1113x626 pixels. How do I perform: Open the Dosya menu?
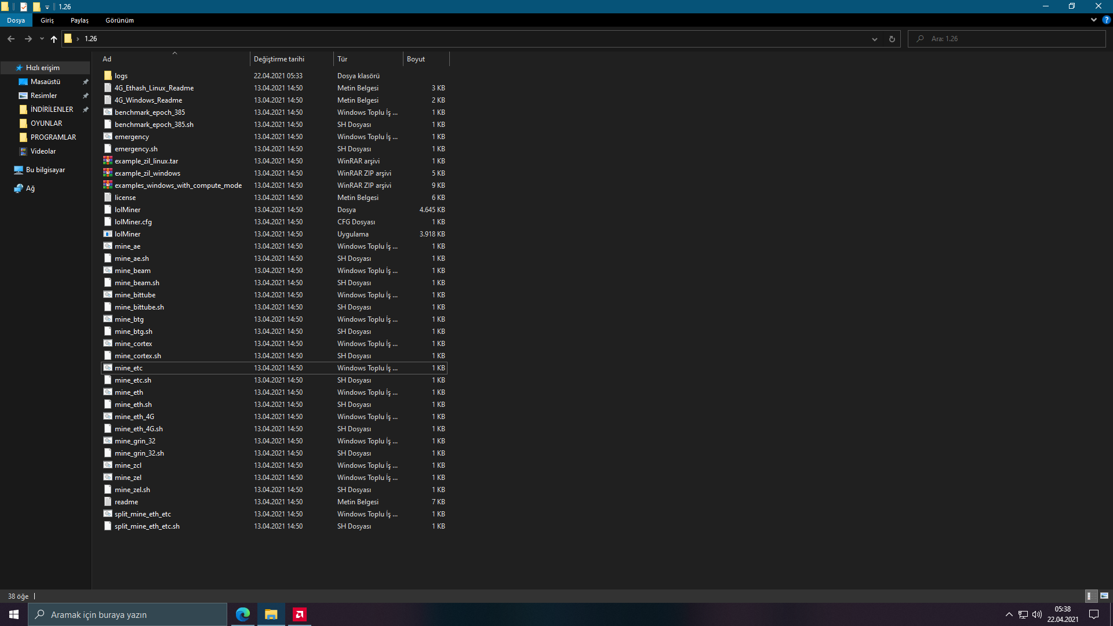16,20
